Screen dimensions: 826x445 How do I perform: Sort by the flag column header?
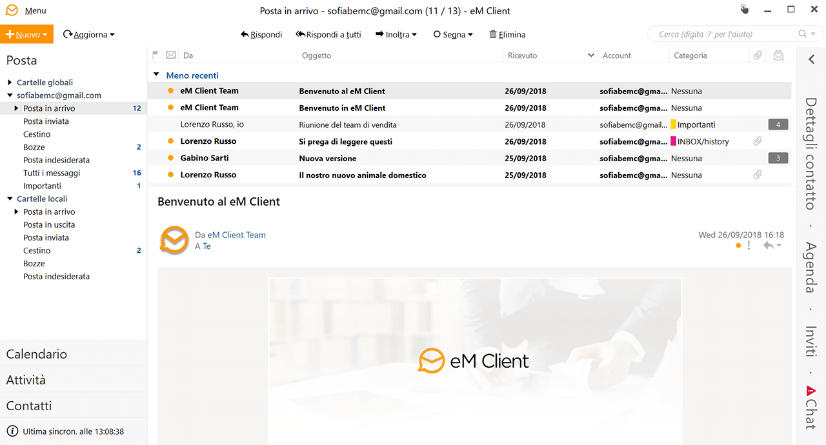coord(156,55)
